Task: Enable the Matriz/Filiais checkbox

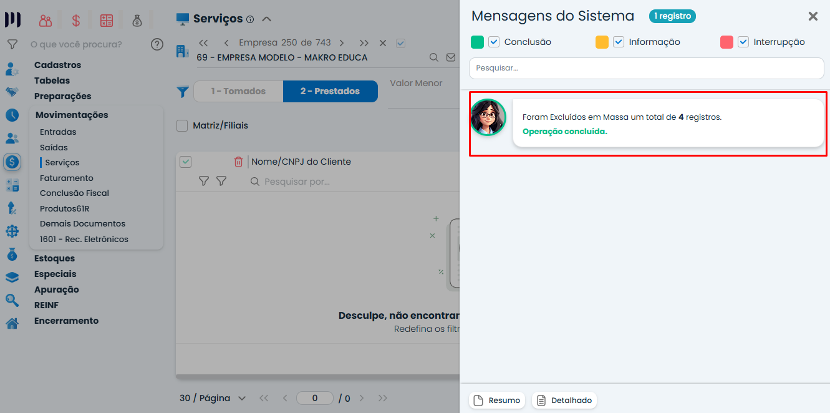Action: point(182,126)
